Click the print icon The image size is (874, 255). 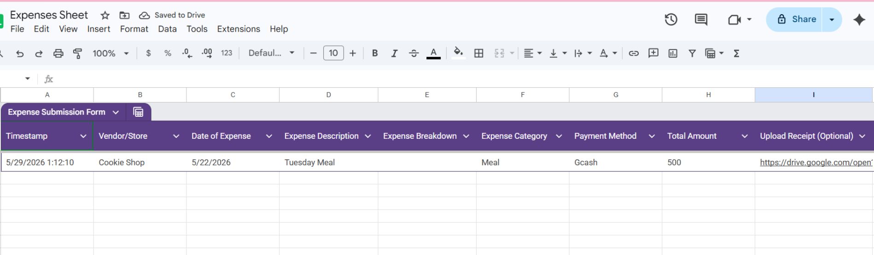point(58,53)
